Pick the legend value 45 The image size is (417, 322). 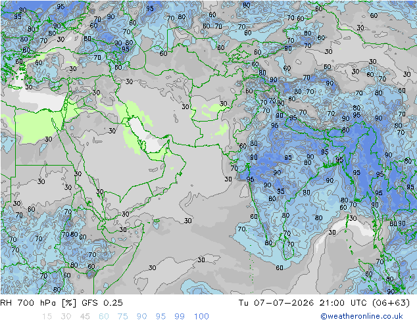click(85, 316)
